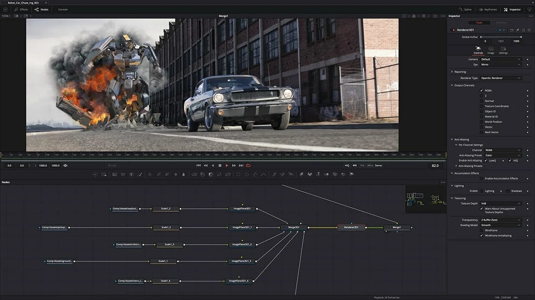Enable the Z output channel
Image resolution: width=535 pixels, height=300 pixels.
[481, 96]
